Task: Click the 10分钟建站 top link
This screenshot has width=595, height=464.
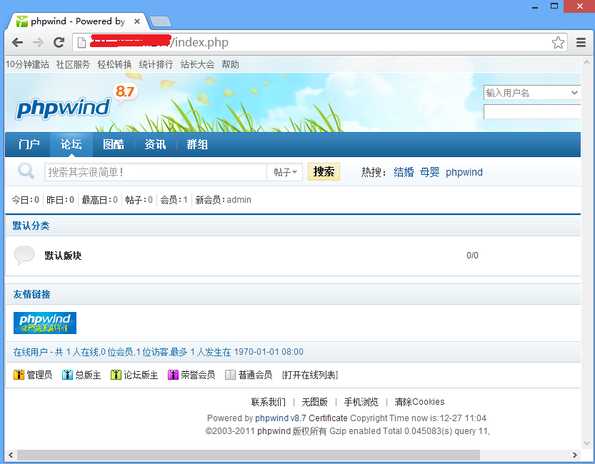Action: pyautogui.click(x=27, y=64)
